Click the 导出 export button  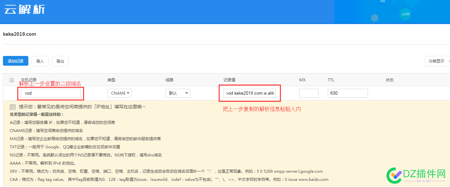[60, 61]
